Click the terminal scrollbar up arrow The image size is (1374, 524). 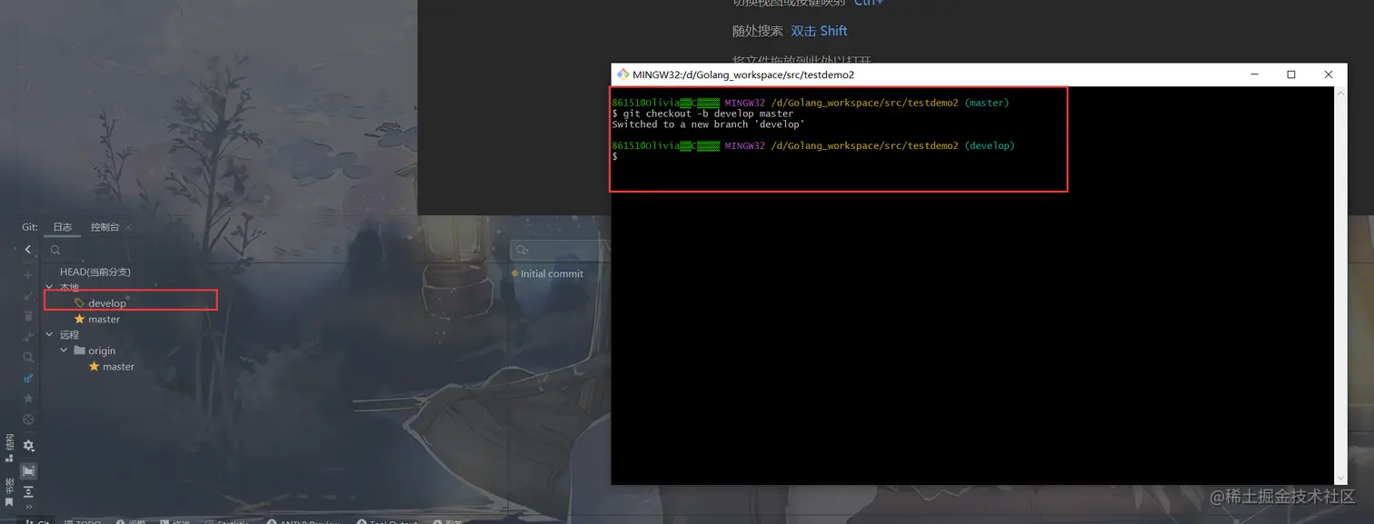click(1340, 94)
